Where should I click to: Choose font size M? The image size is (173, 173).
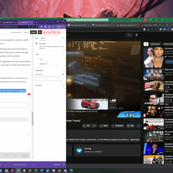click(45, 79)
